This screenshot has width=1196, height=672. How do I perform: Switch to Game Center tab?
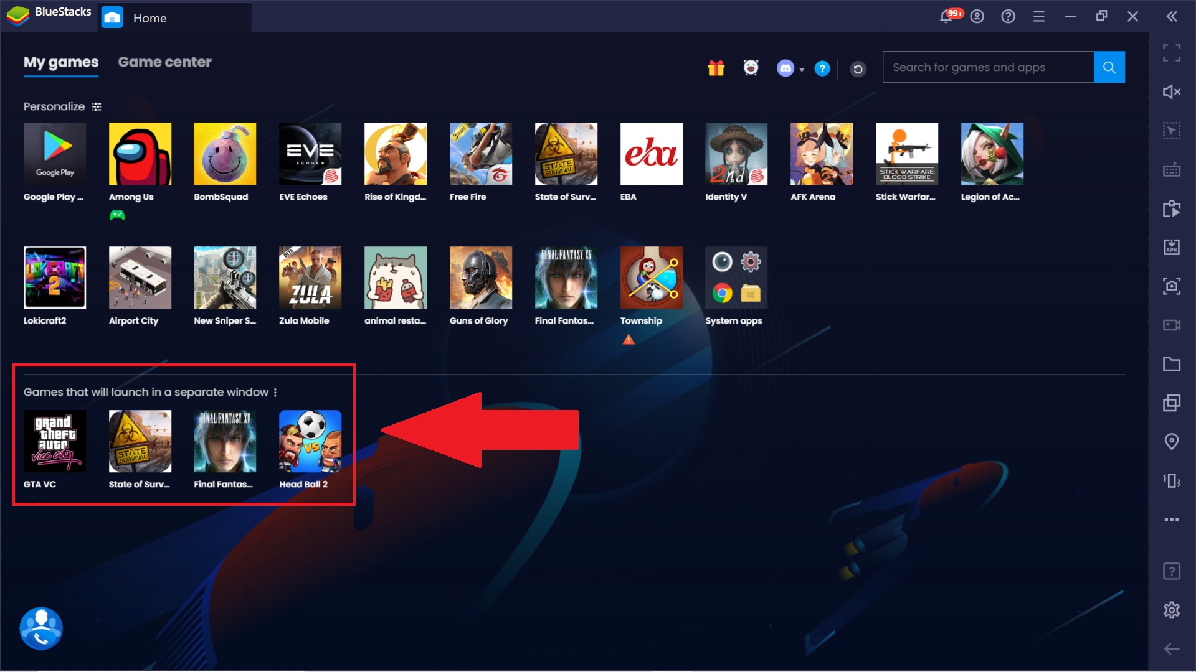click(x=164, y=62)
